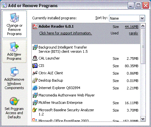Open Add/Remove Windows Components

tap(14, 78)
